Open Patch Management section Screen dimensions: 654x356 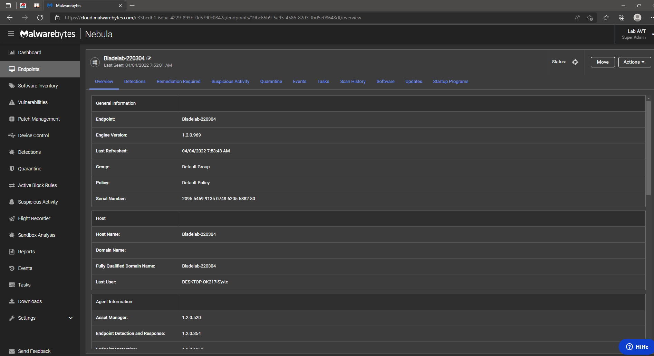click(39, 119)
